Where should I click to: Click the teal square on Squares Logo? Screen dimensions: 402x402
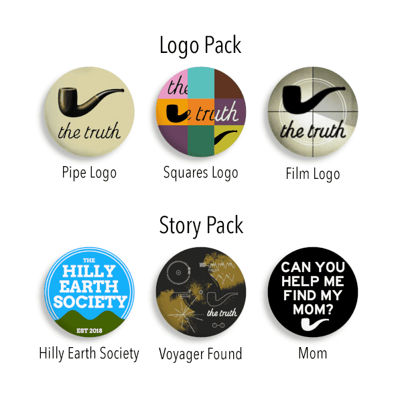201,83
